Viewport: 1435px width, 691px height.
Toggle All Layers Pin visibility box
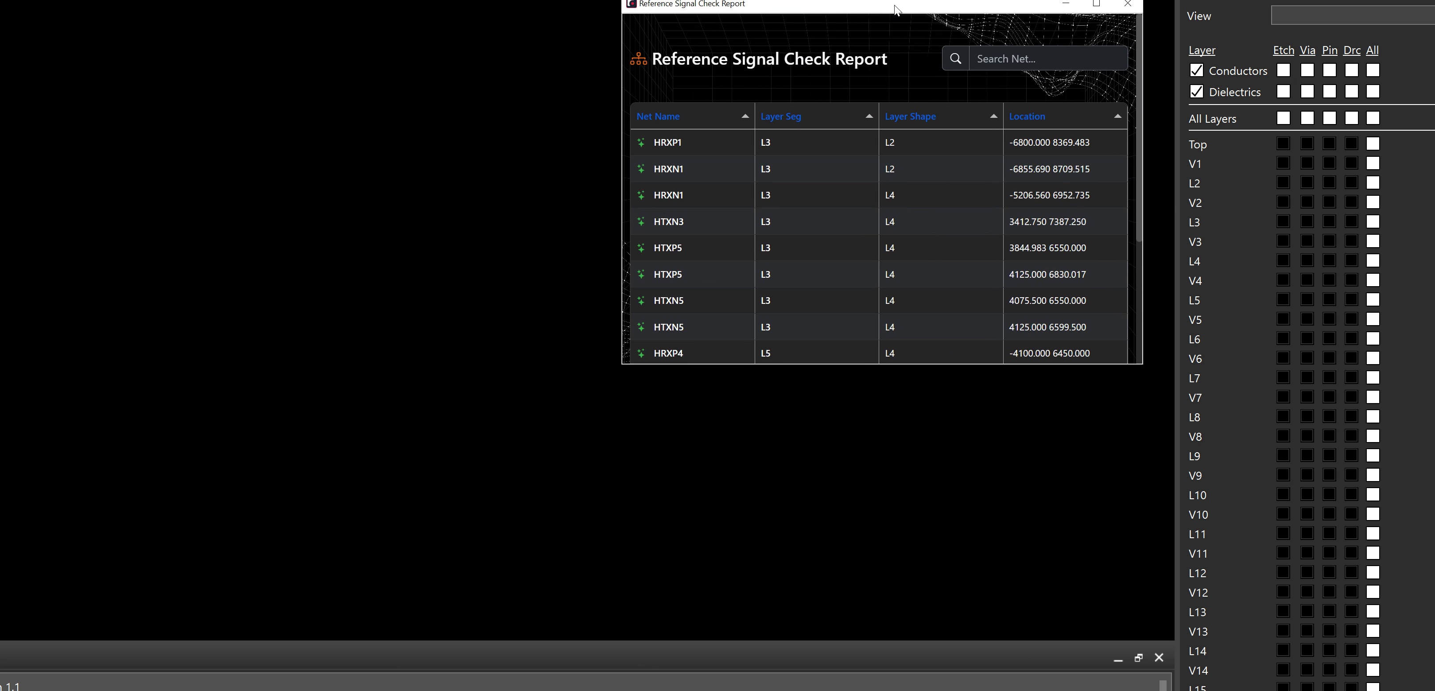pos(1330,118)
